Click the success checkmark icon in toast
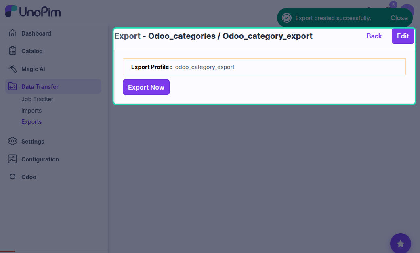 287,18
